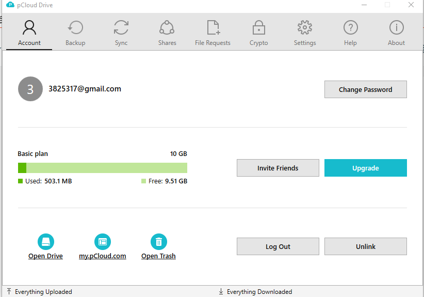
Task: Switch to the About tab label
Action: pyautogui.click(x=397, y=43)
